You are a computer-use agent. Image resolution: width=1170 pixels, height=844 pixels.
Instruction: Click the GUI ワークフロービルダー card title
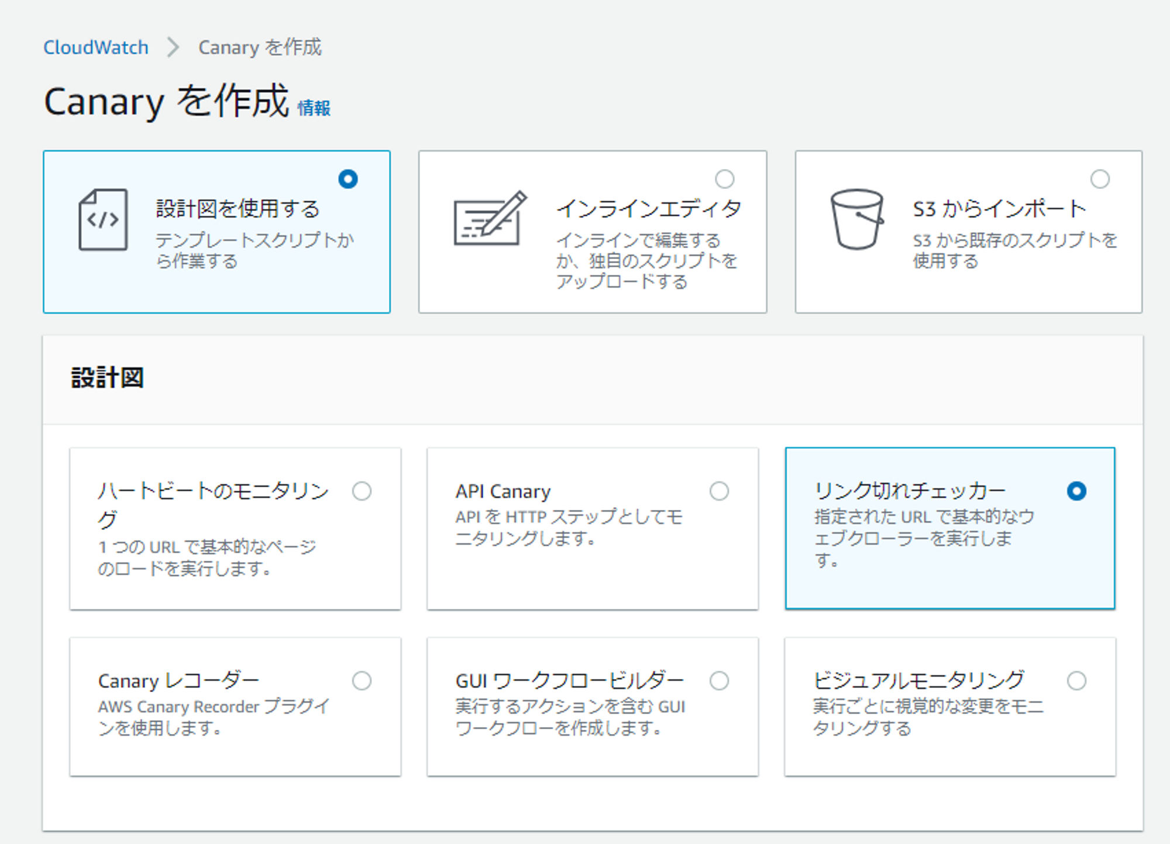coord(570,681)
